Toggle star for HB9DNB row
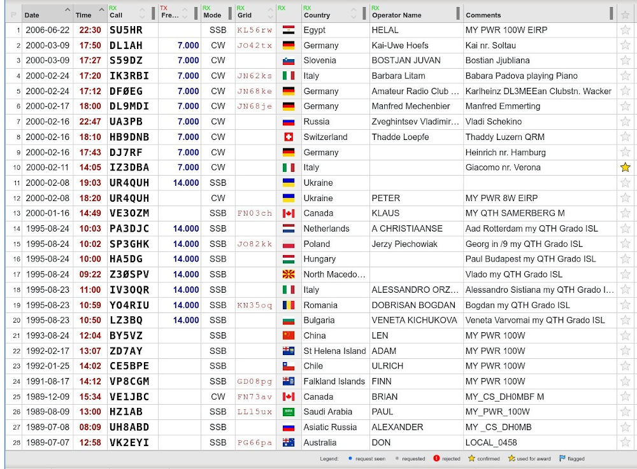Image resolution: width=637 pixels, height=469 pixels. (x=626, y=137)
